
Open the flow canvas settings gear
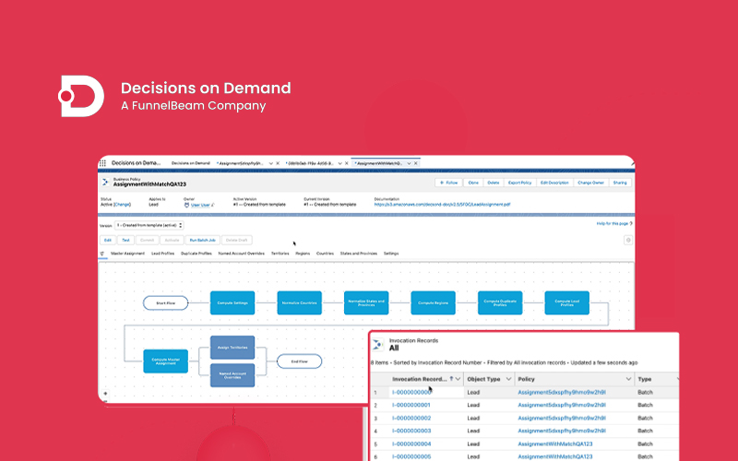[628, 241]
